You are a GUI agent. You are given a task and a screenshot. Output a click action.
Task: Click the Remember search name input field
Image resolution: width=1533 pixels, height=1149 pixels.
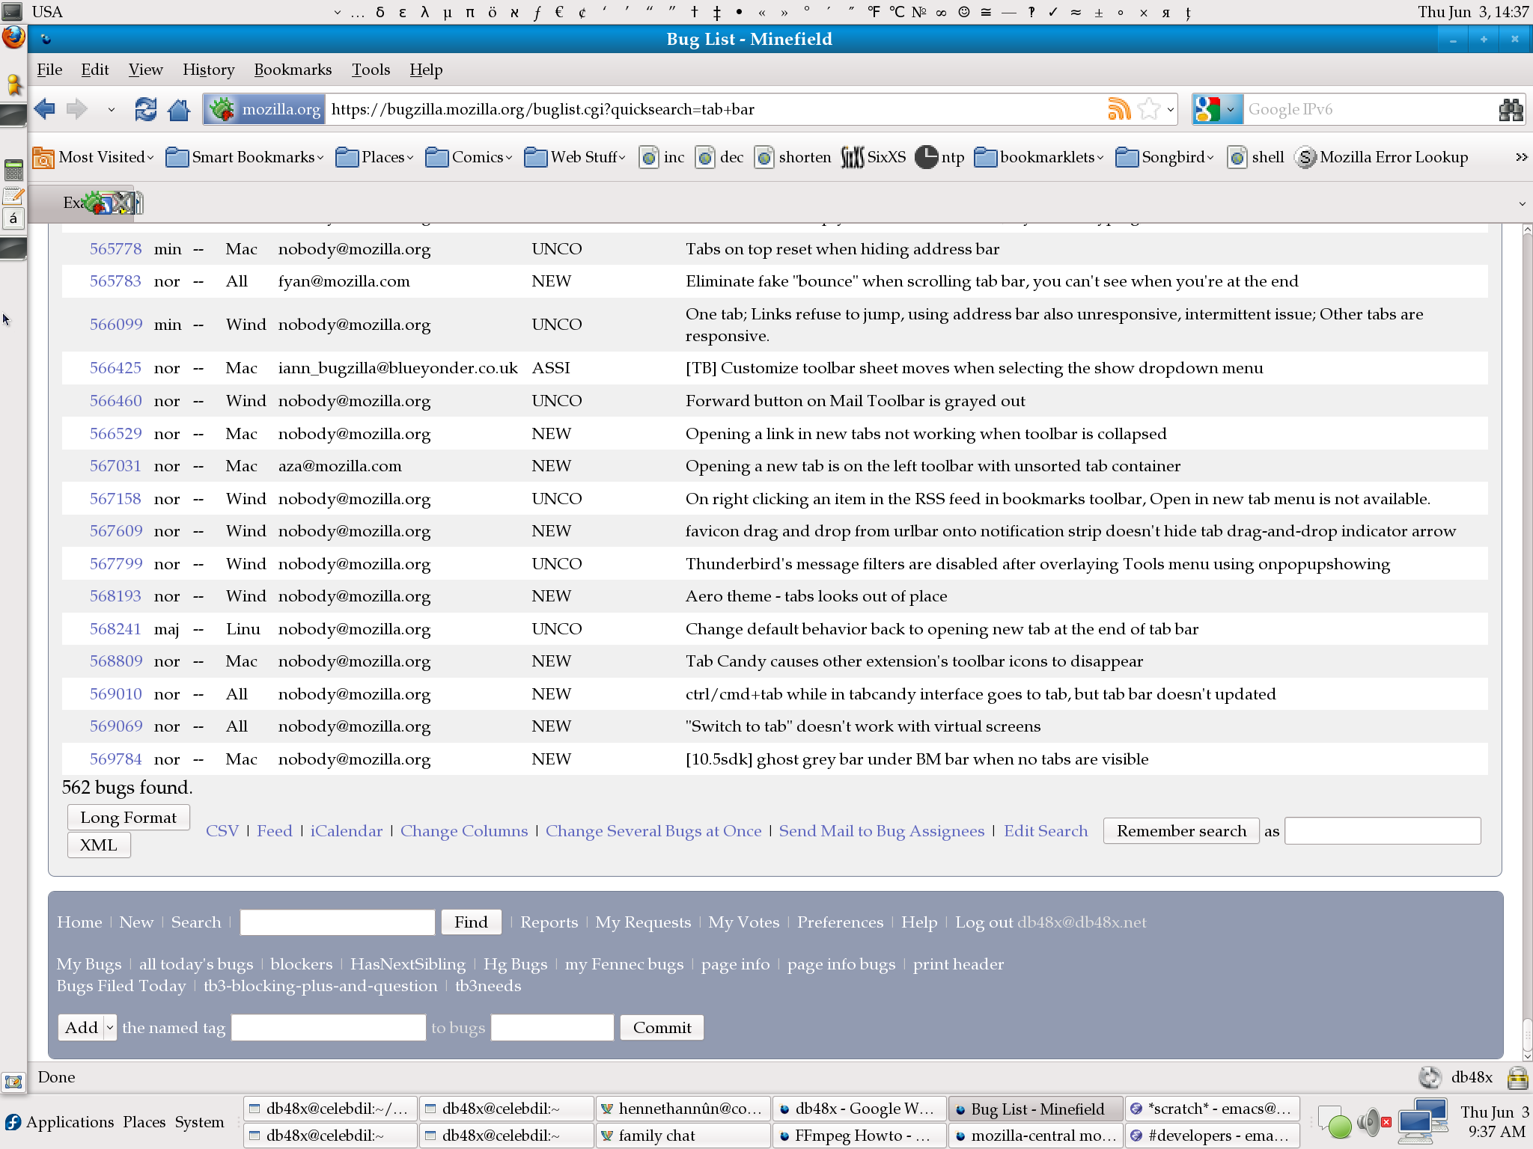point(1383,831)
